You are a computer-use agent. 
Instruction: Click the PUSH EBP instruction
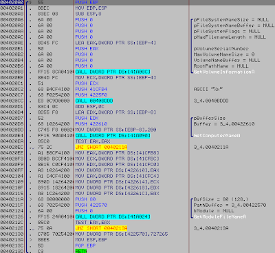[87, 2]
